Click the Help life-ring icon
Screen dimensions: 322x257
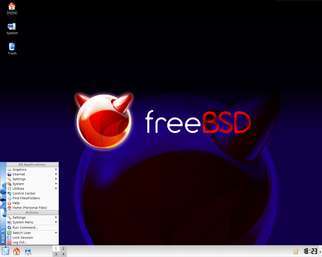[x=9, y=203]
